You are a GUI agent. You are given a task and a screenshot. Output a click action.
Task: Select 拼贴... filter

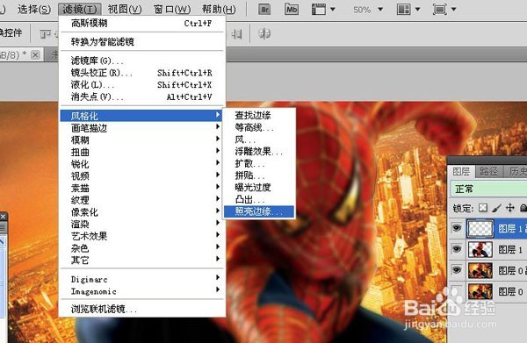pos(259,175)
